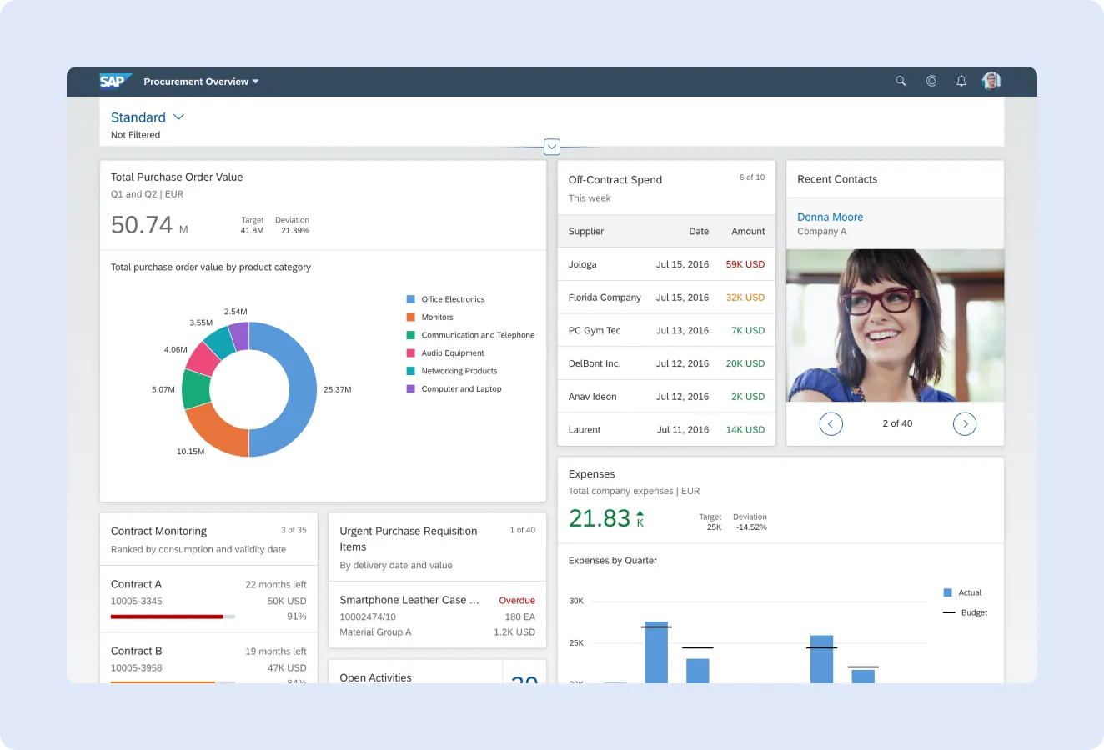Go to the next Recent Contact
Viewport: 1104px width, 750px height.
965,423
